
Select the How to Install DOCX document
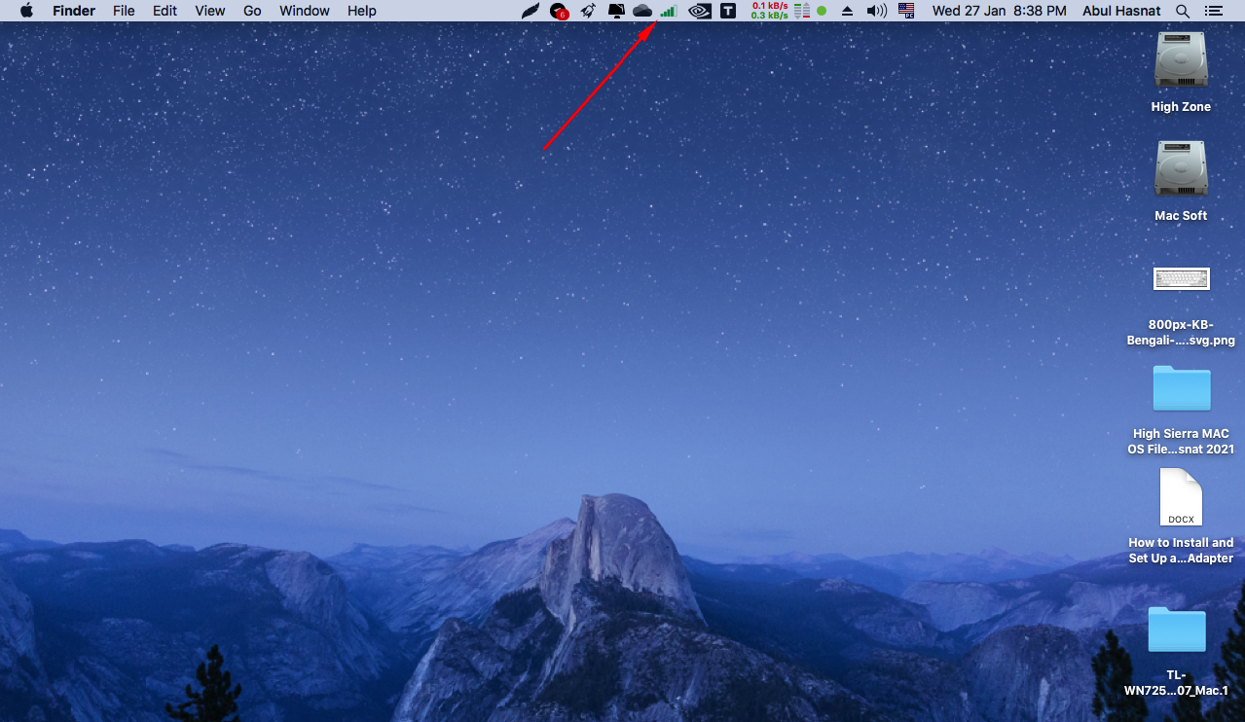pyautogui.click(x=1181, y=497)
